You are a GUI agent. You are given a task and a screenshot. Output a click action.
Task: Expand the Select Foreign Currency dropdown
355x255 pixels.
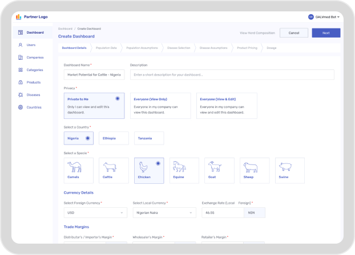click(x=95, y=212)
